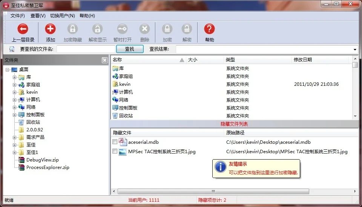Select DebugView.zip in folder tree
Screen dimensions: 362x207
click(43, 160)
